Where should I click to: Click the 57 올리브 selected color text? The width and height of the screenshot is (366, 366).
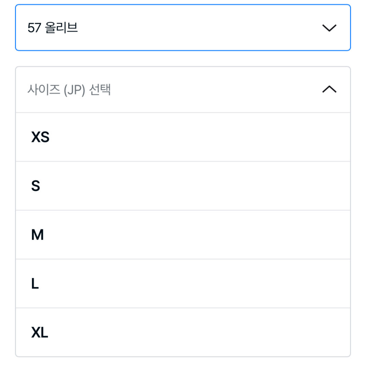pos(53,28)
